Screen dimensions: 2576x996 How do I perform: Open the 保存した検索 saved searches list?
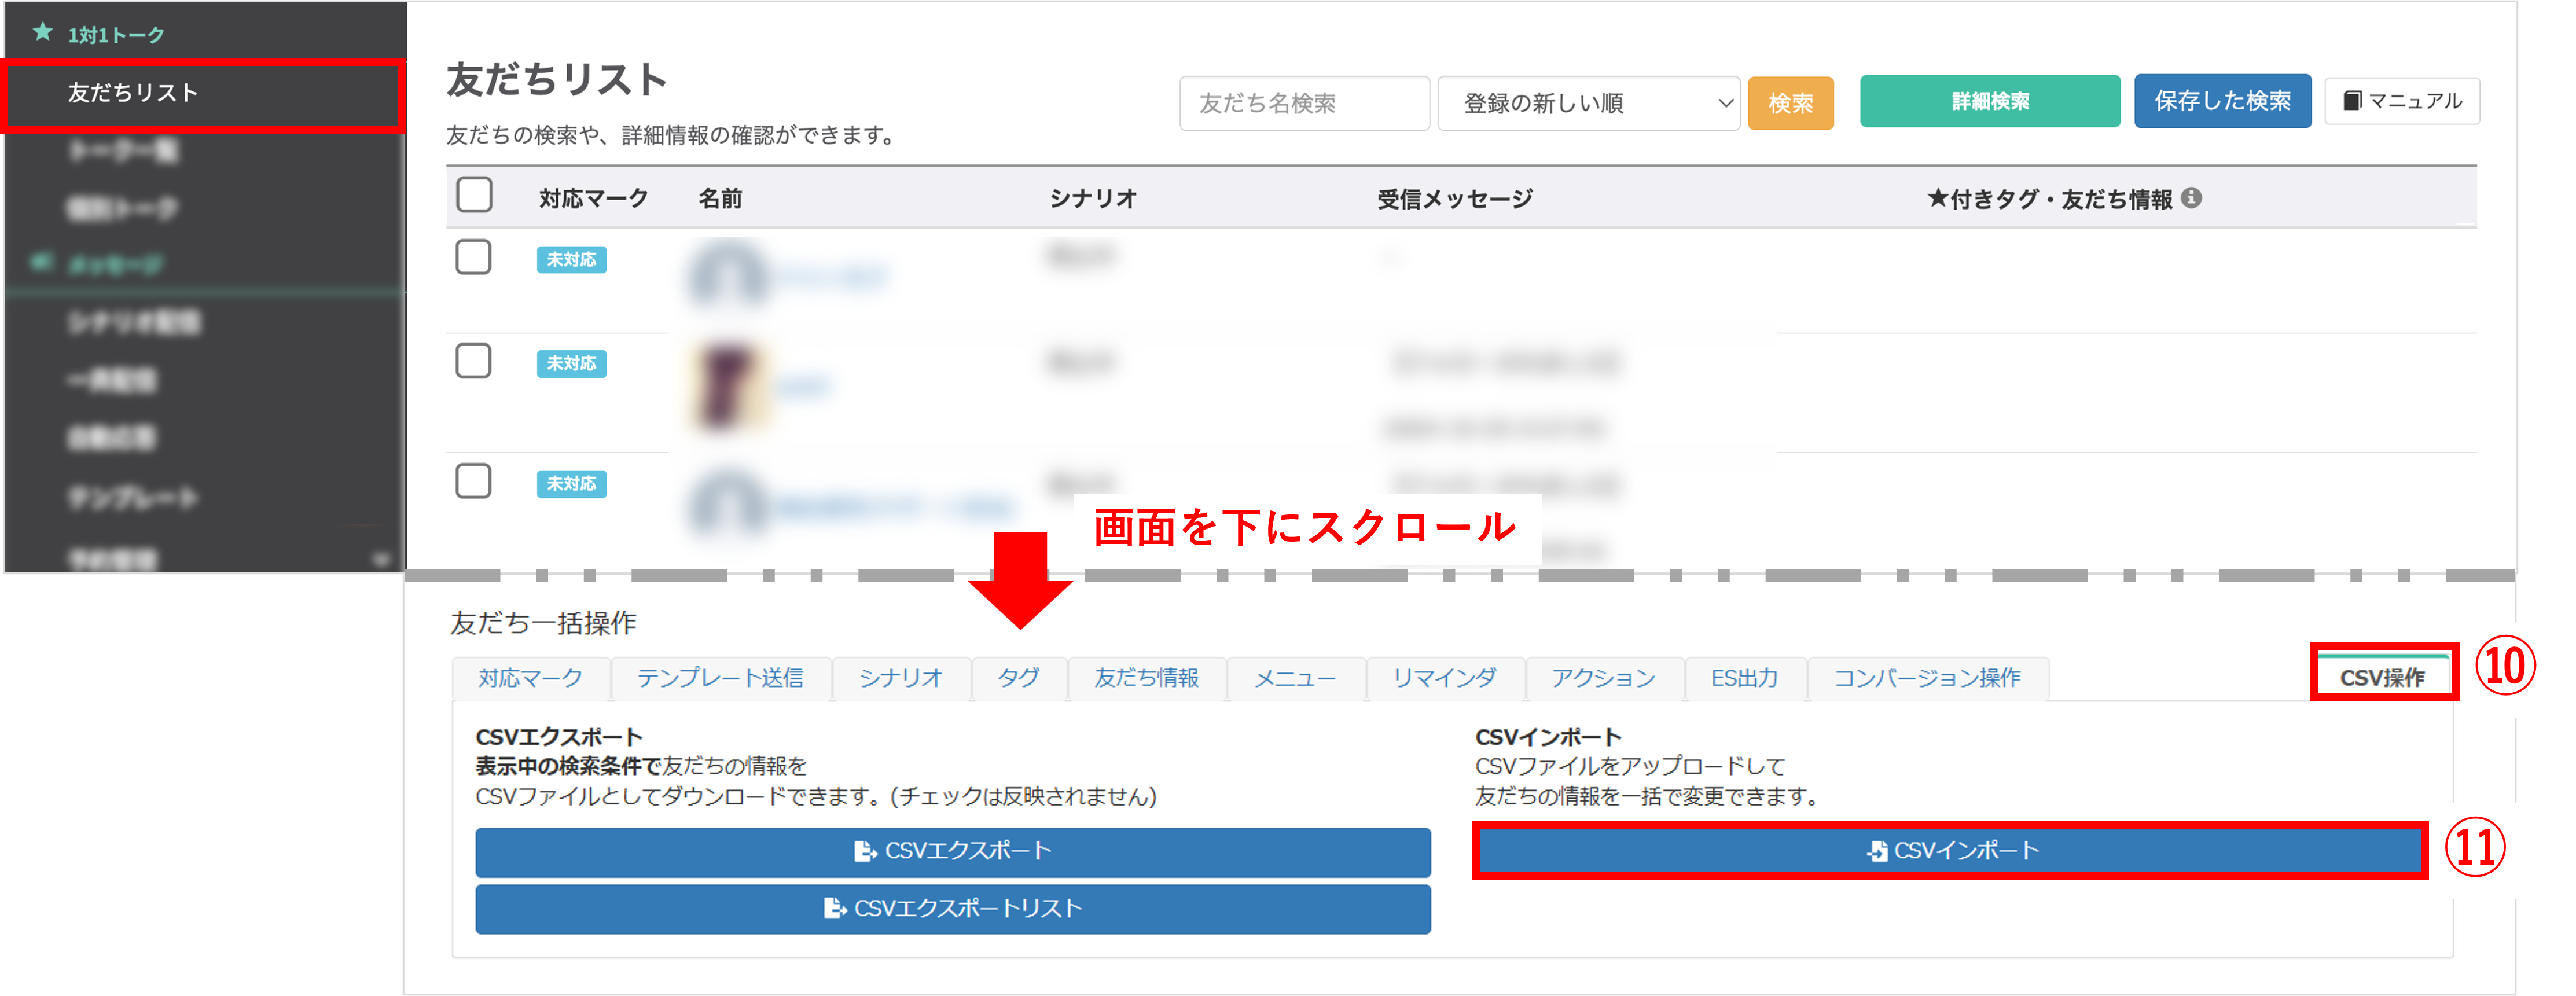click(2222, 100)
